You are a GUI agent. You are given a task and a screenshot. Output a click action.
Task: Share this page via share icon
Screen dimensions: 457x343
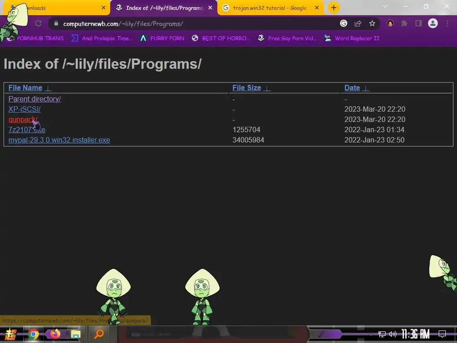pyautogui.click(x=358, y=23)
